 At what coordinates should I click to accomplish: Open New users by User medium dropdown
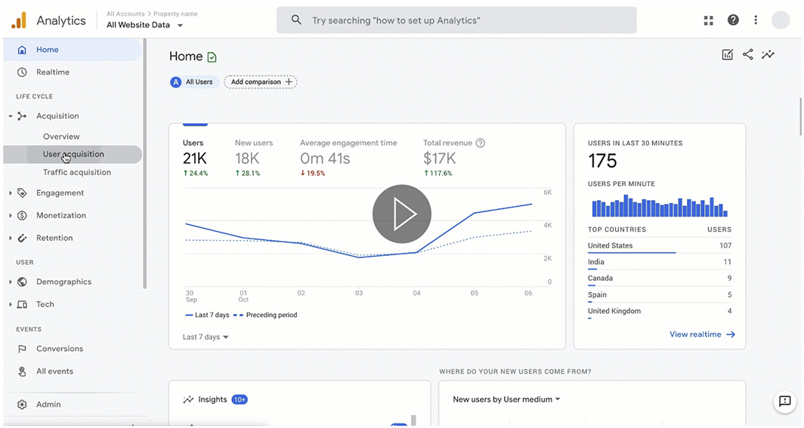(506, 399)
